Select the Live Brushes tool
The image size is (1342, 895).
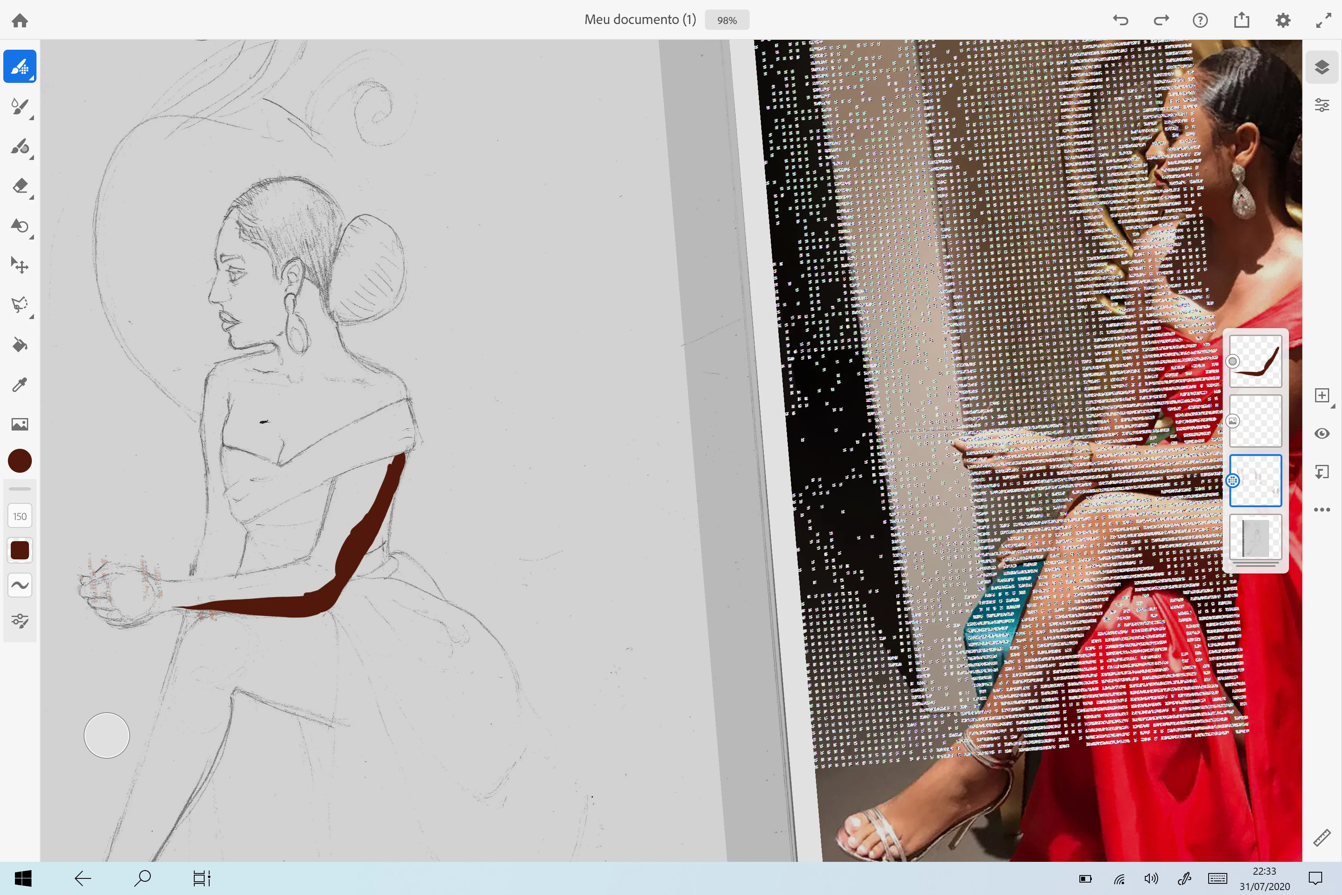click(x=20, y=107)
